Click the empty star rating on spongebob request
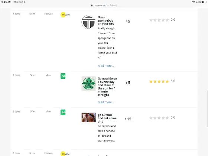This screenshot has height=156, width=208. 159,20
